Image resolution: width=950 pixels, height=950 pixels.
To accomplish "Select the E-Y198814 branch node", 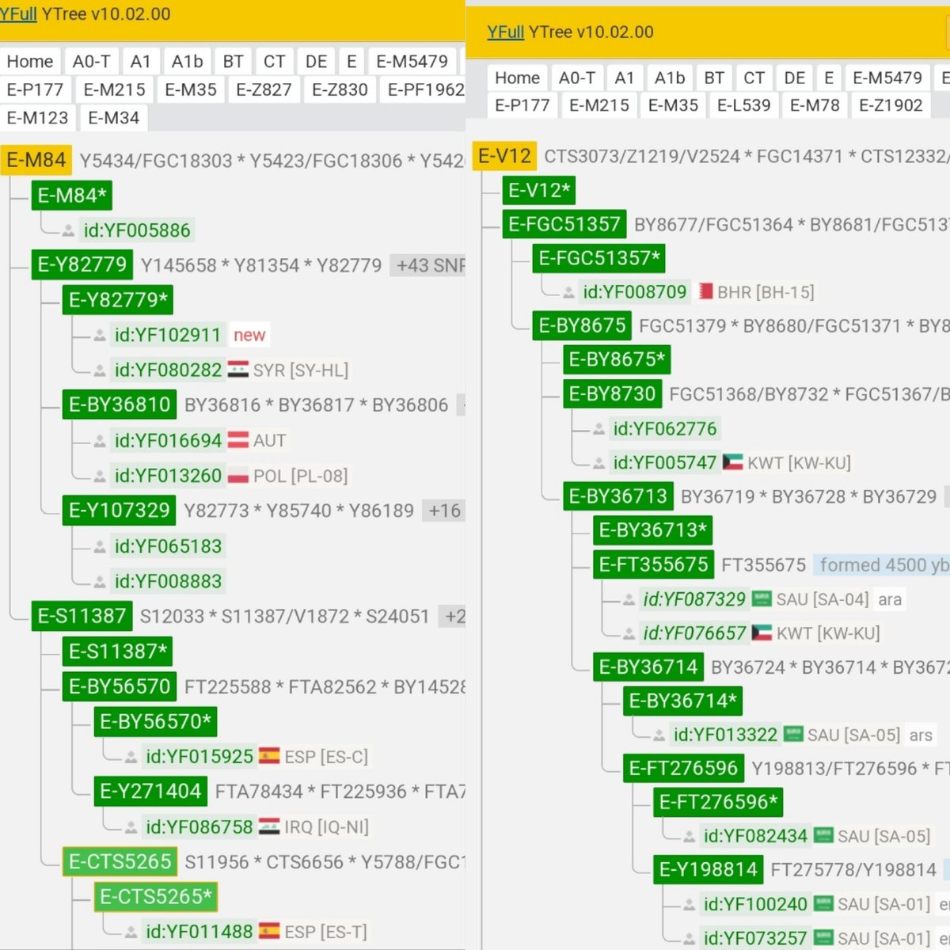I will 708,869.
